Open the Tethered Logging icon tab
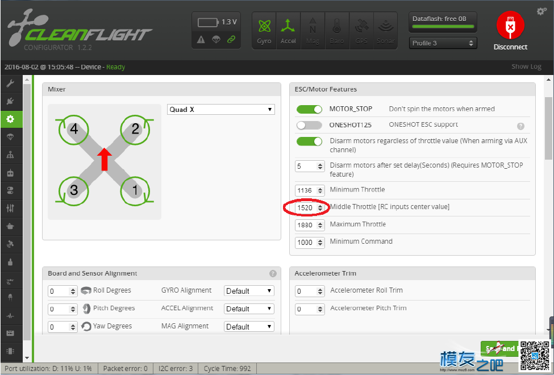The image size is (554, 375). 10,334
